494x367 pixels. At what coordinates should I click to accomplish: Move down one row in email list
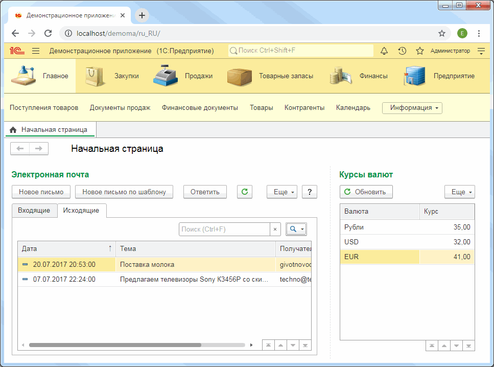click(293, 345)
